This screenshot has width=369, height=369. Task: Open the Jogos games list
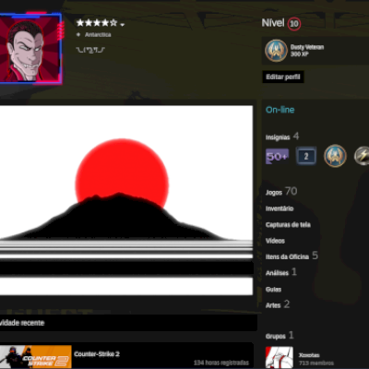click(274, 193)
